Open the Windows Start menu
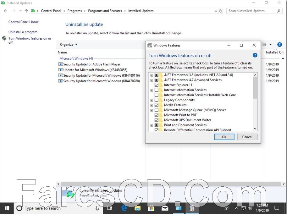This screenshot has width=287, height=214. [x=7, y=208]
